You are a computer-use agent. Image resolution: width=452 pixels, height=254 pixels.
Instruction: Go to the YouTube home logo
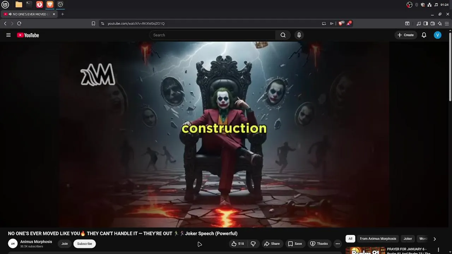[x=28, y=35]
